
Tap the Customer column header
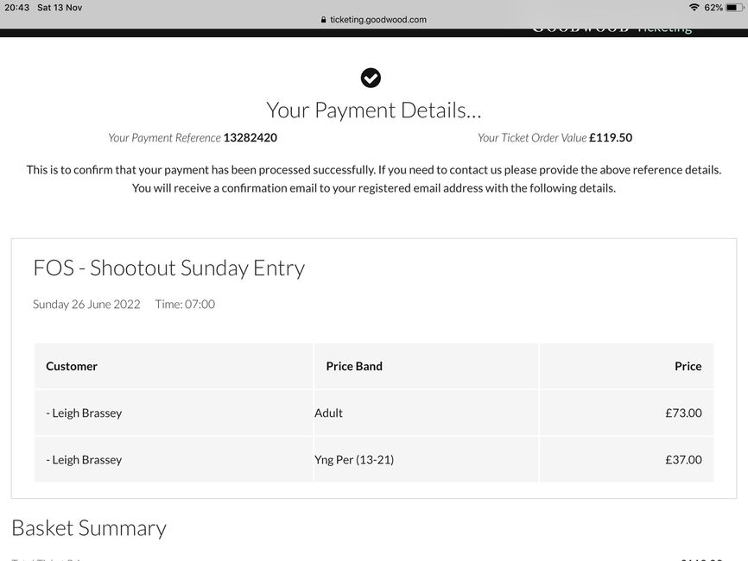point(72,366)
